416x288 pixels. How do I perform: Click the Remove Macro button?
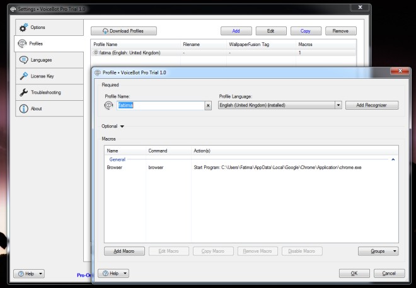258,251
